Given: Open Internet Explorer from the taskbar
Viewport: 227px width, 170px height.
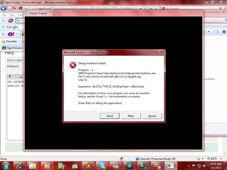Looking at the screenshot, I should 20,166.
